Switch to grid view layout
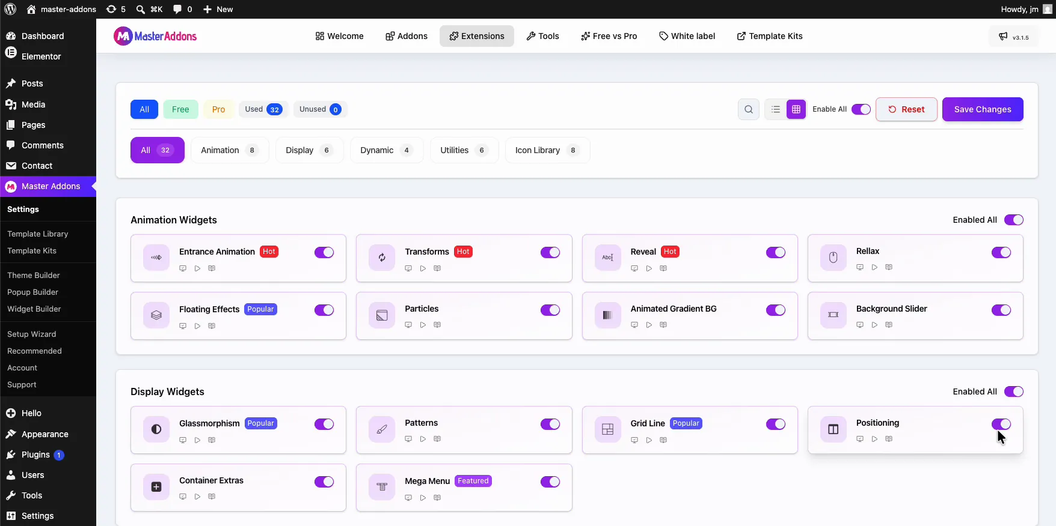1056x526 pixels. tap(796, 109)
